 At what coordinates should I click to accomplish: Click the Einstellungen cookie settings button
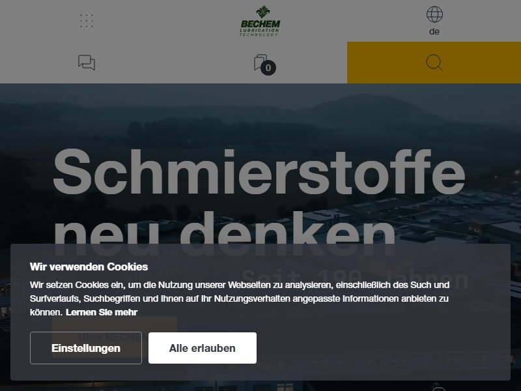[86, 348]
